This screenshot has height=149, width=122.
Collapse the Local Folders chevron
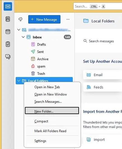(x=19, y=81)
